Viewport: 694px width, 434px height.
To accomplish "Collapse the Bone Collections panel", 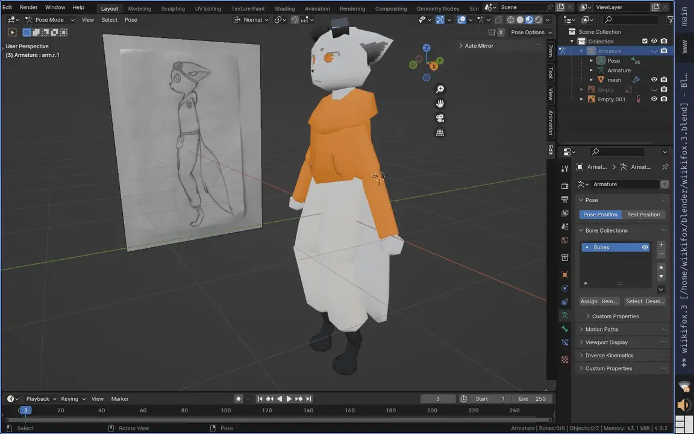I will point(606,231).
